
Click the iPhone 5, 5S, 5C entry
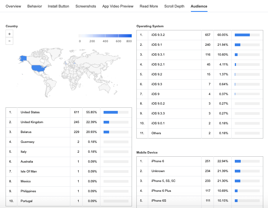[x=163, y=181]
